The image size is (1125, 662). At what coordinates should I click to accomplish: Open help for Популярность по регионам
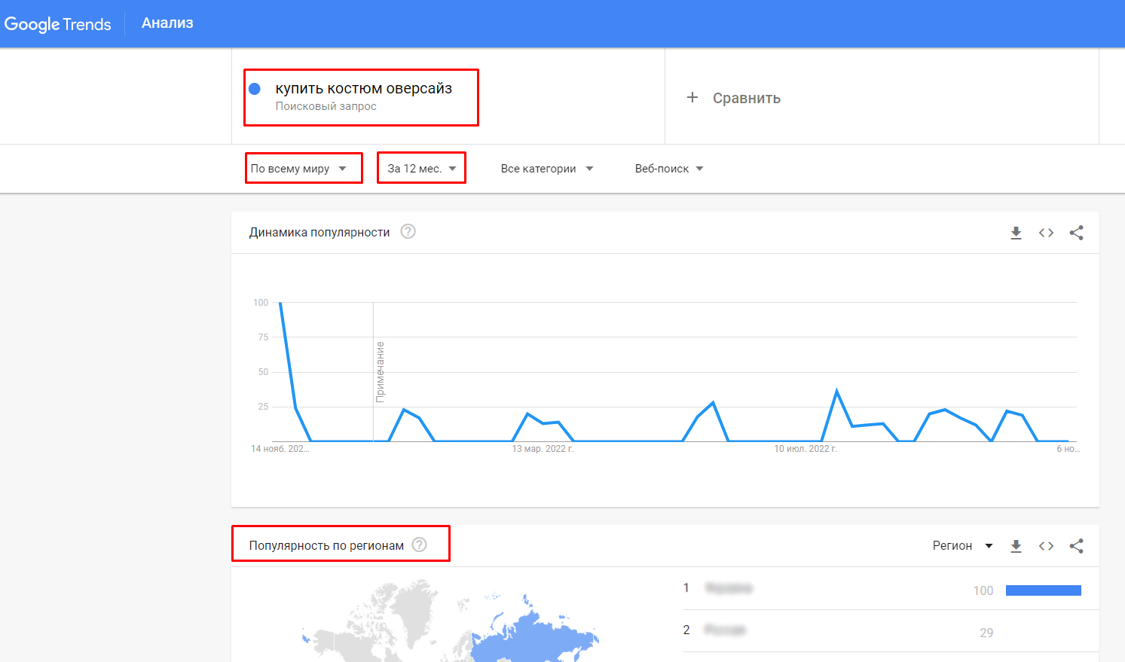(x=419, y=545)
